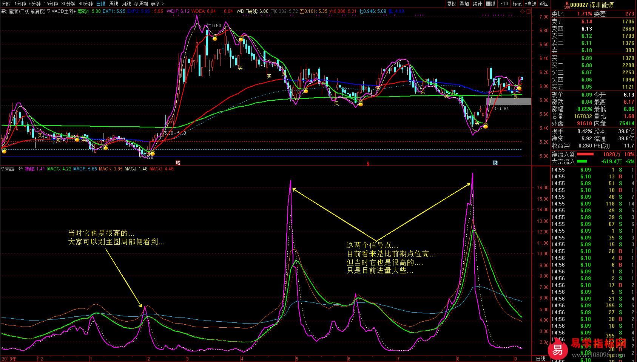Click the red square window icon
This screenshot has height=362, width=637.
pos(529,11)
